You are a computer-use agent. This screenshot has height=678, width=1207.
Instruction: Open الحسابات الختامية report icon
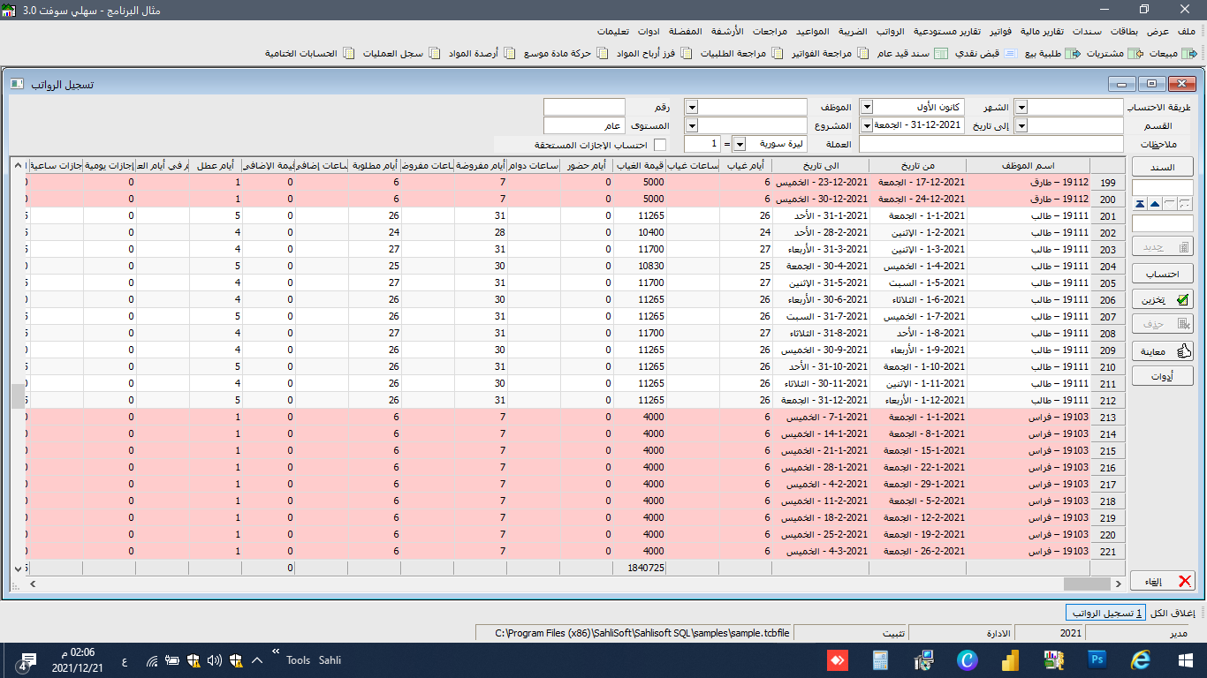[x=349, y=54]
